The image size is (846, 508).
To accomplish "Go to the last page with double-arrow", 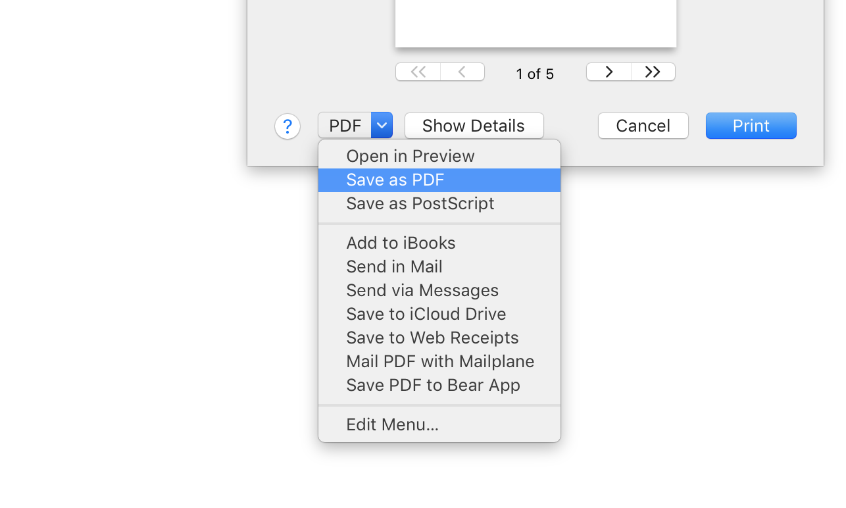I will (652, 72).
